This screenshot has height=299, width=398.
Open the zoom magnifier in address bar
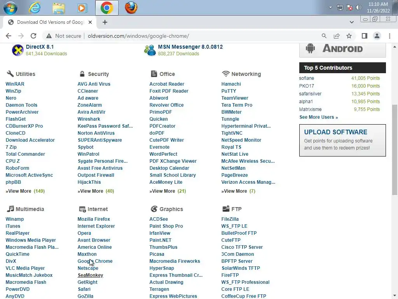(324, 36)
